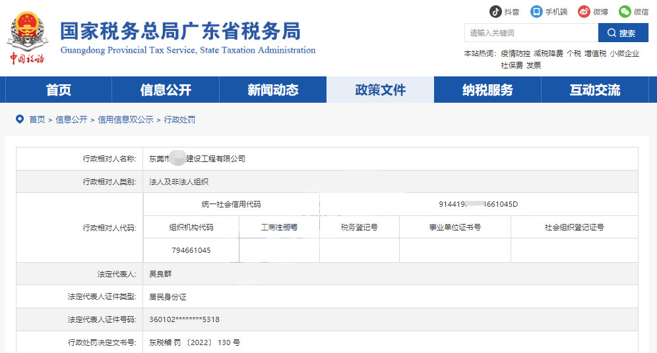
Task: Focus the 请输入关键词 search field
Action: point(531,33)
